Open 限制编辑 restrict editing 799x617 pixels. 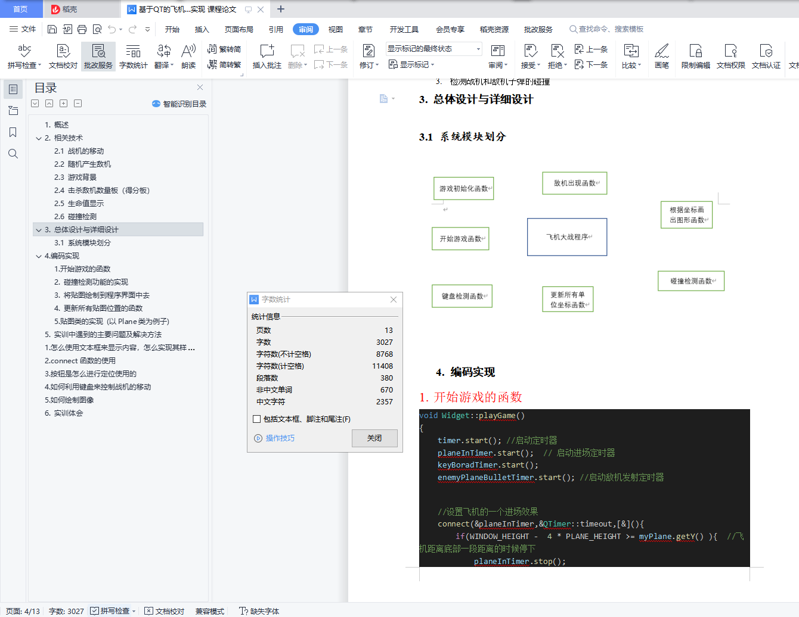[696, 57]
